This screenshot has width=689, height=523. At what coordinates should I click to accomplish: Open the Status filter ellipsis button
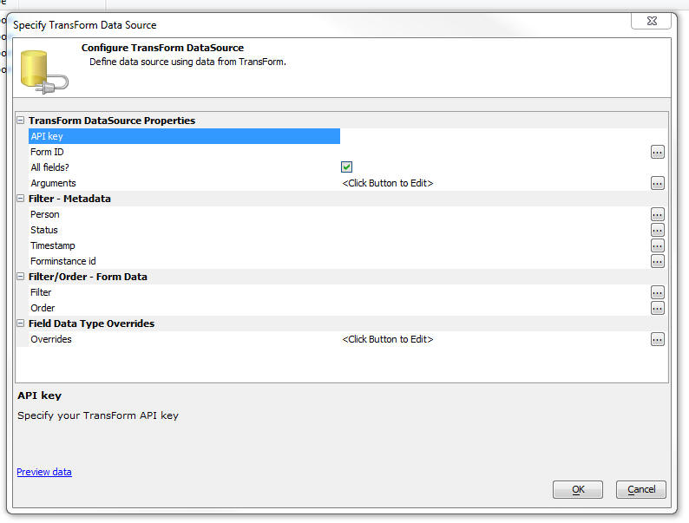point(657,230)
